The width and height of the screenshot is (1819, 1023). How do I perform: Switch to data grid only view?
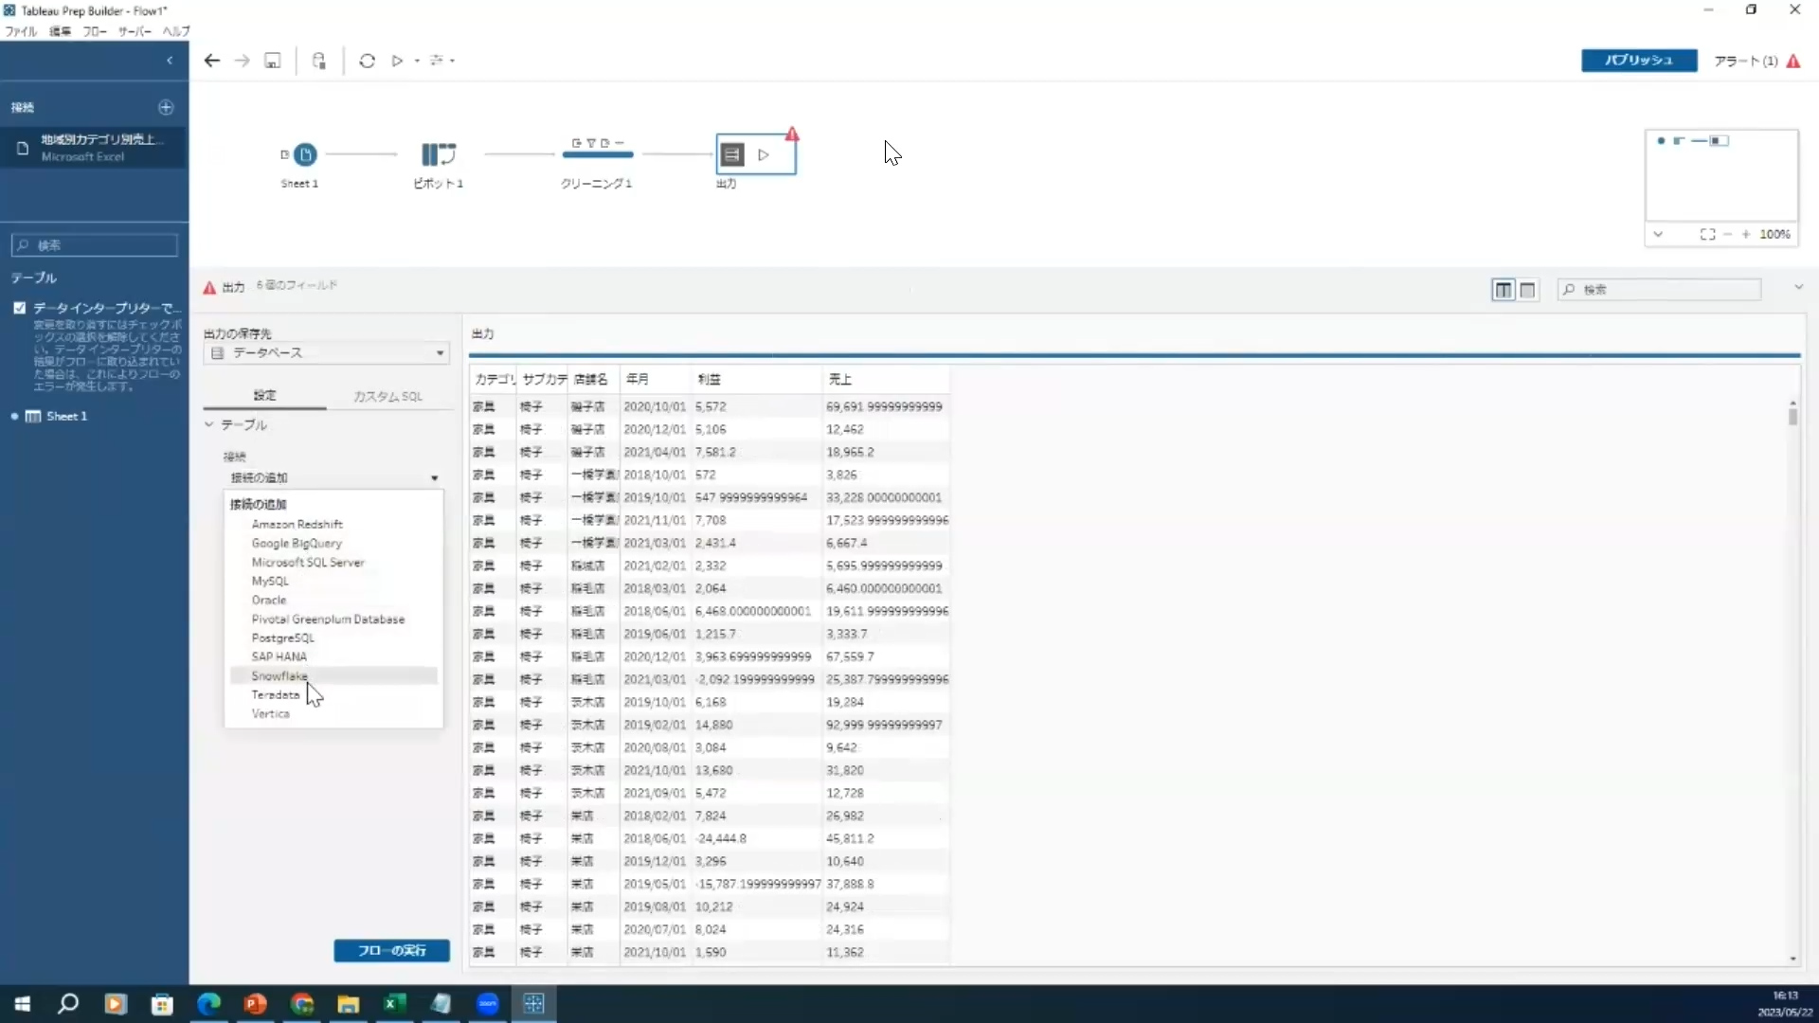point(1527,290)
